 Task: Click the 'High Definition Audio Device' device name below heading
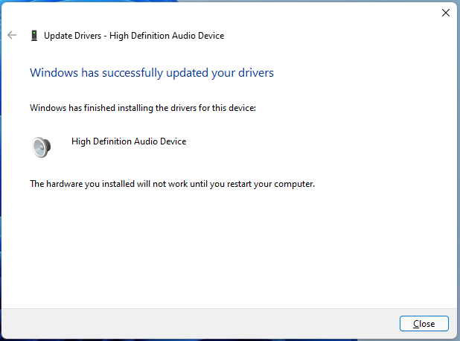point(129,141)
